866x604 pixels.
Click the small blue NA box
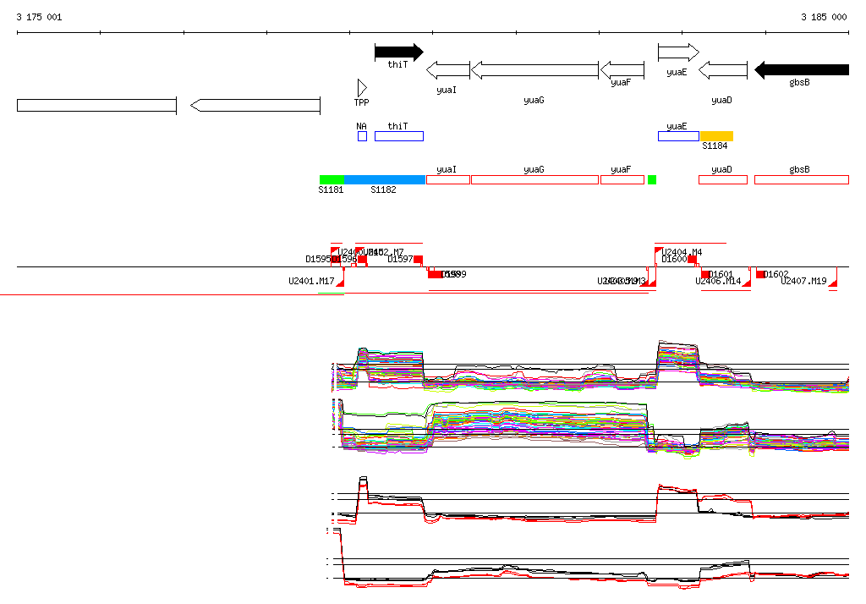(362, 136)
